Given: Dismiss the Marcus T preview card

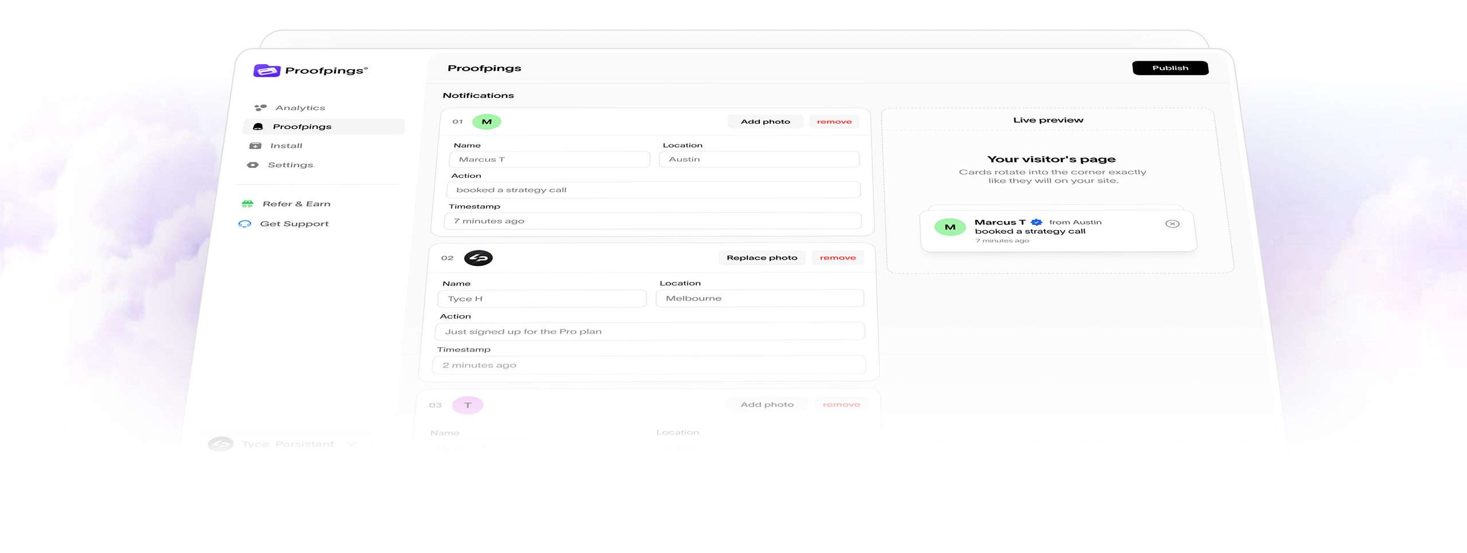Looking at the screenshot, I should 1172,224.
